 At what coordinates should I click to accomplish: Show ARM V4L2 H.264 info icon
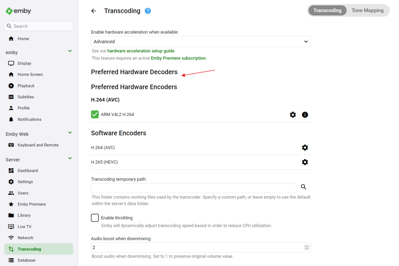[x=305, y=115]
